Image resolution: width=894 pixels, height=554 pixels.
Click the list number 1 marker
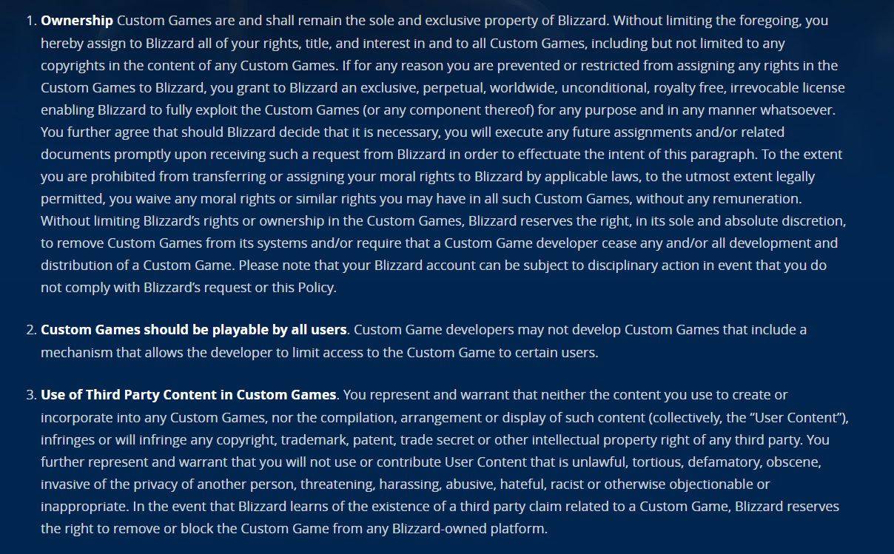point(30,21)
